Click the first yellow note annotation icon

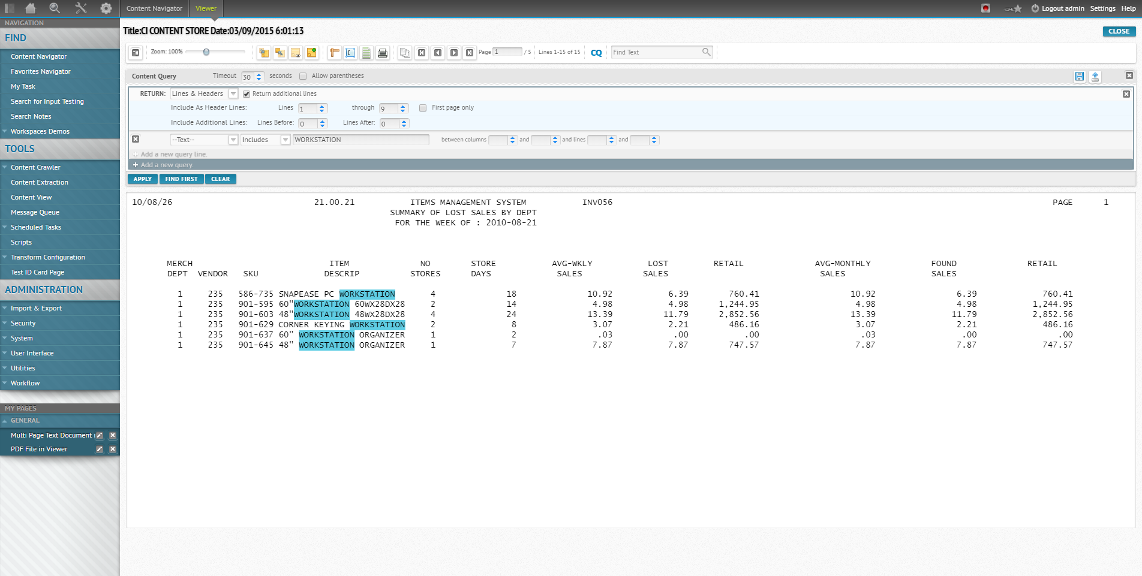[264, 53]
